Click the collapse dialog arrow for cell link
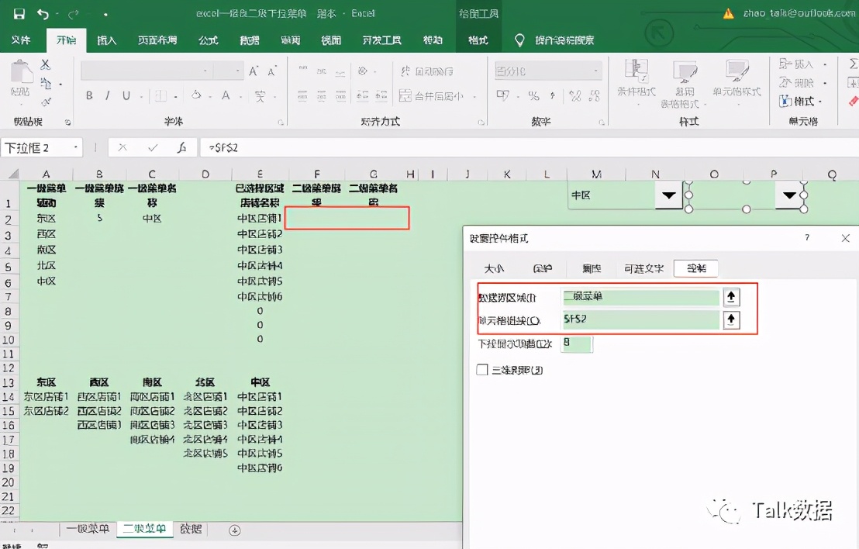 coord(731,319)
